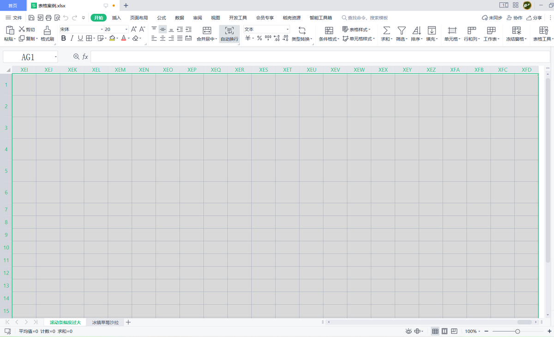The image size is (554, 337).
Task: Click the zoom slider handle in status bar
Action: tap(518, 331)
